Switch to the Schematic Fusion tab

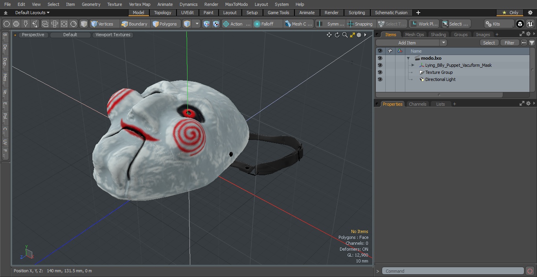click(x=391, y=13)
